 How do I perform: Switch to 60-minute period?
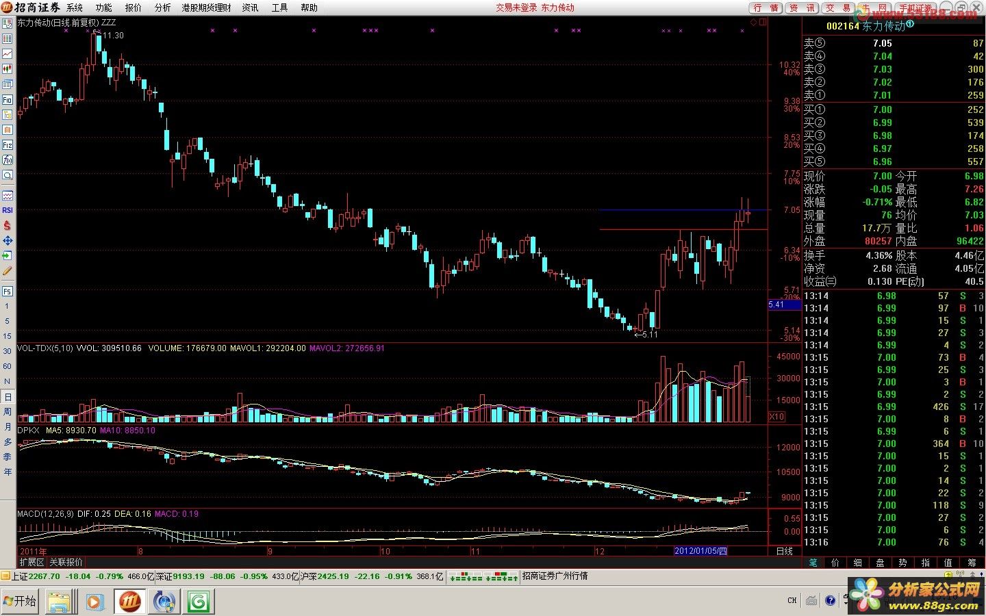coord(8,366)
